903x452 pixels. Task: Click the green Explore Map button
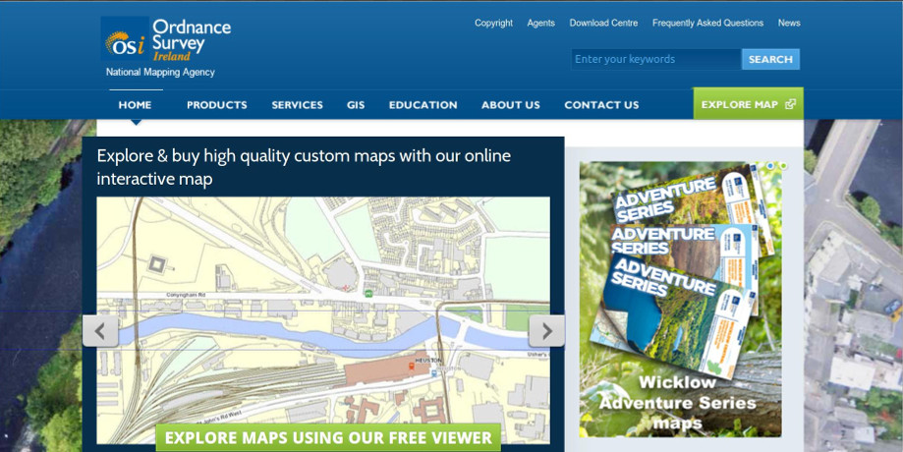pyautogui.click(x=748, y=104)
